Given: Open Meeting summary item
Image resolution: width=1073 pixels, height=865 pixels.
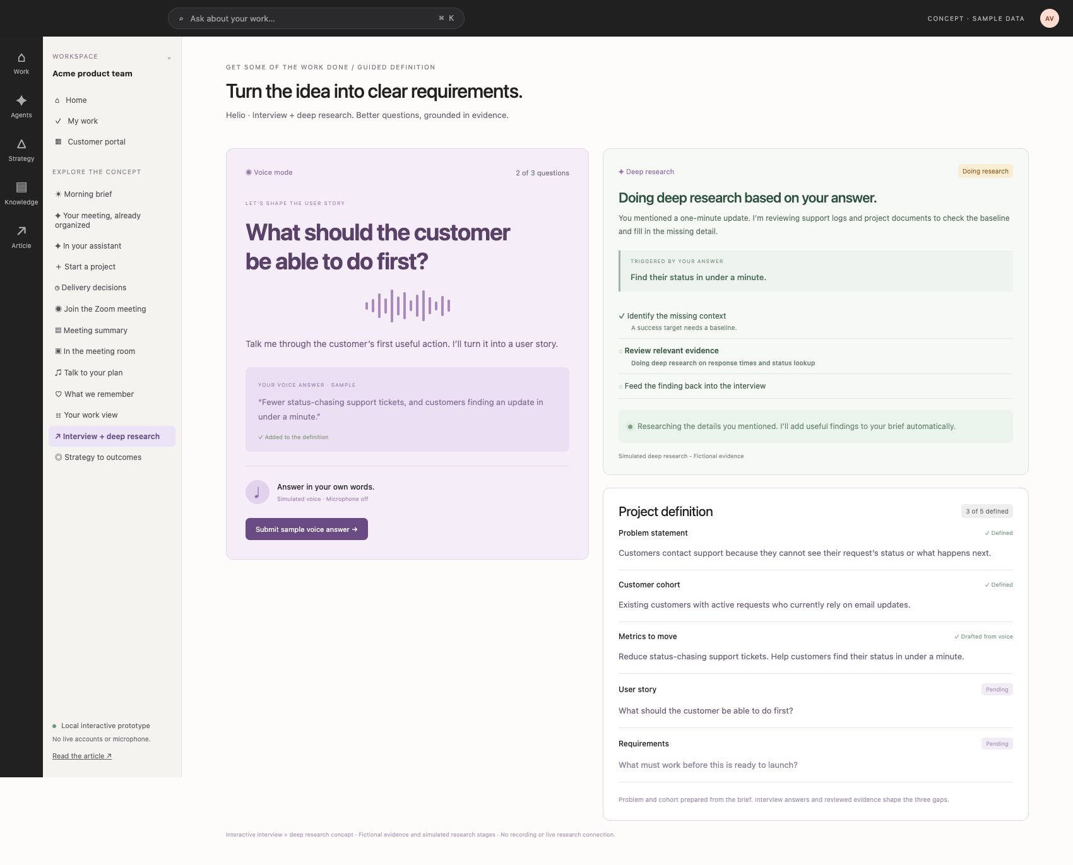Looking at the screenshot, I should [x=112, y=331].
